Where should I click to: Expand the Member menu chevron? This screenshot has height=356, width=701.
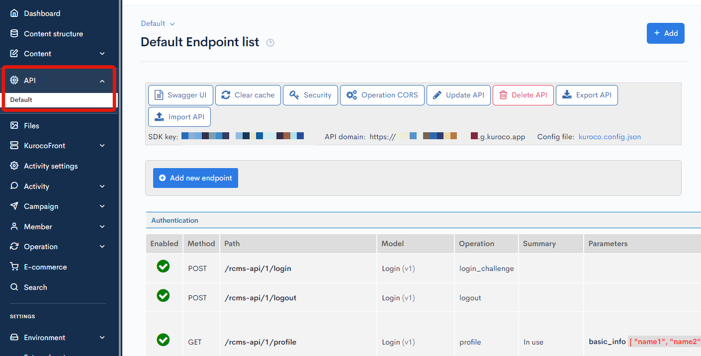coord(102,227)
